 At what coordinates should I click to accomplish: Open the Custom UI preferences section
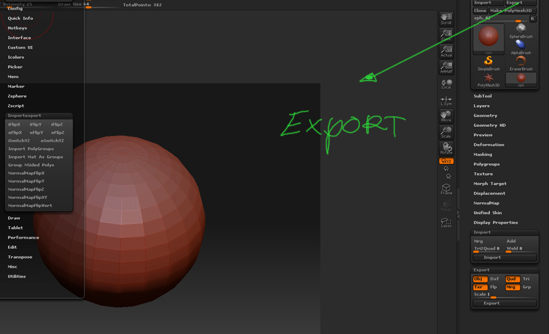(x=20, y=47)
